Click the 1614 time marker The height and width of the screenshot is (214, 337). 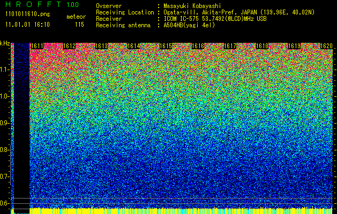tap(134, 46)
